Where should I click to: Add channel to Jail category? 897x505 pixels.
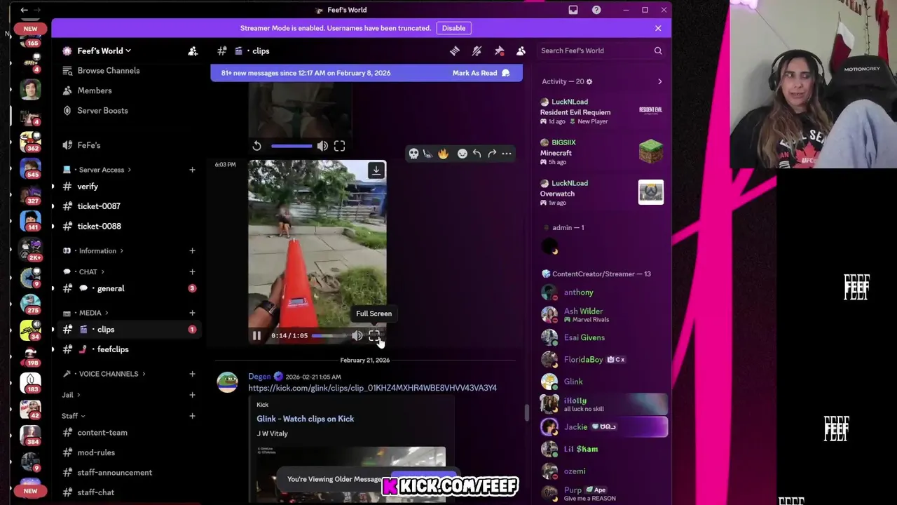click(x=192, y=395)
